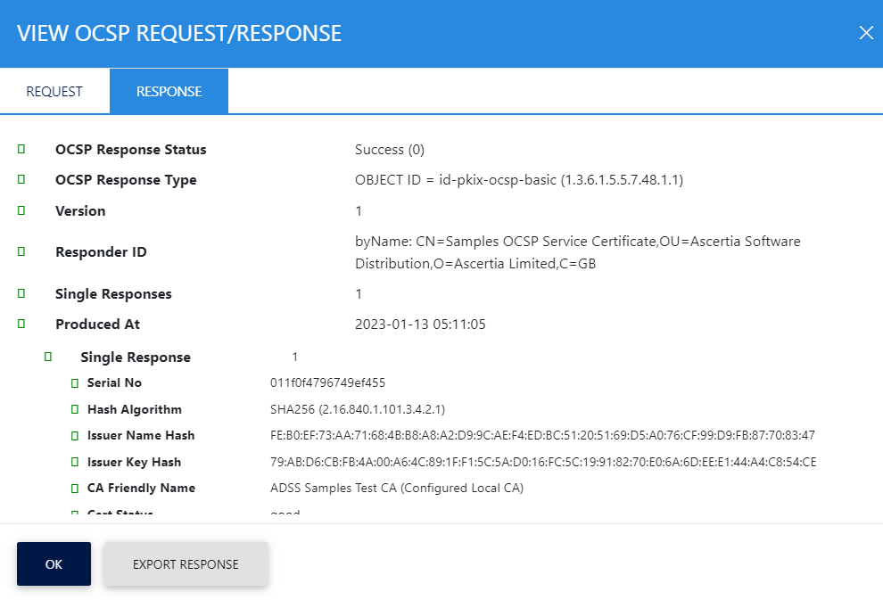Click the icon next to Single Responses
The height and width of the screenshot is (600, 883).
pos(21,293)
